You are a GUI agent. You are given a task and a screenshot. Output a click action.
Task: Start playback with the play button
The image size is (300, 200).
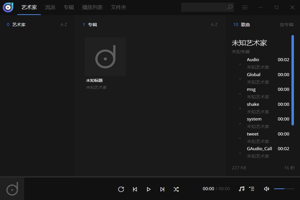point(149,189)
